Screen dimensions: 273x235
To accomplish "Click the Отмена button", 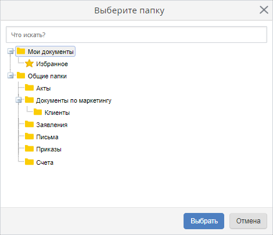I will (x=248, y=221).
